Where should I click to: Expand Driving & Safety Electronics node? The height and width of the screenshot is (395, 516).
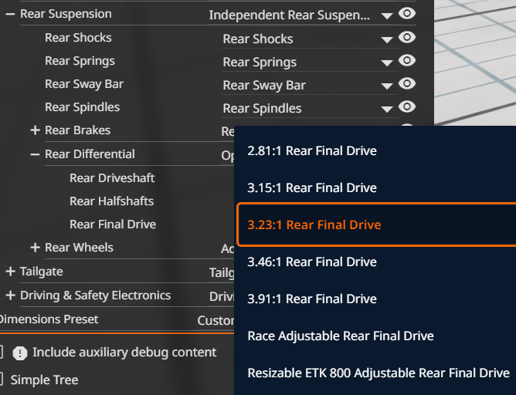[10, 295]
